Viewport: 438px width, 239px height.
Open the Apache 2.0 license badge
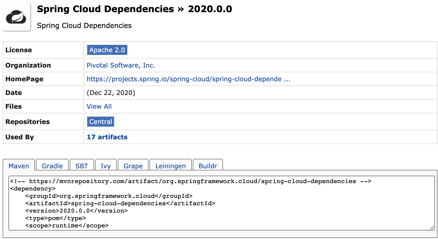107,50
